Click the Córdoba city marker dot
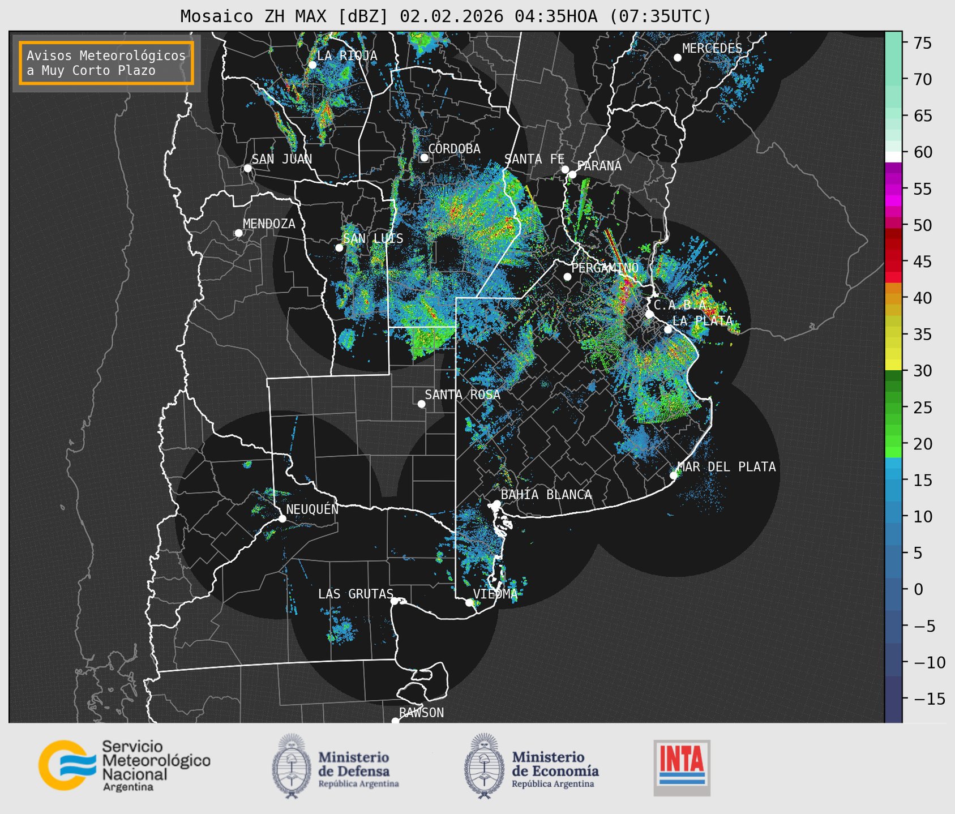 (x=424, y=157)
